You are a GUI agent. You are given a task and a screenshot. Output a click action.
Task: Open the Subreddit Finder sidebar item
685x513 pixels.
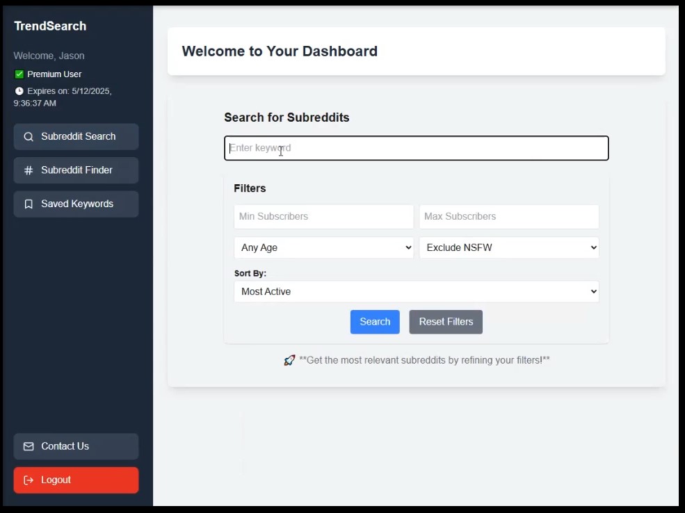(x=76, y=170)
